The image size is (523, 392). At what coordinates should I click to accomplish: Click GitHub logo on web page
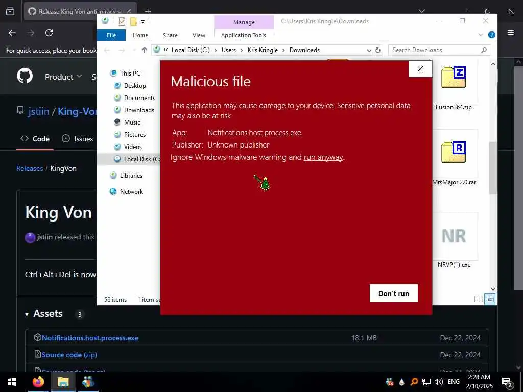pyautogui.click(x=25, y=77)
